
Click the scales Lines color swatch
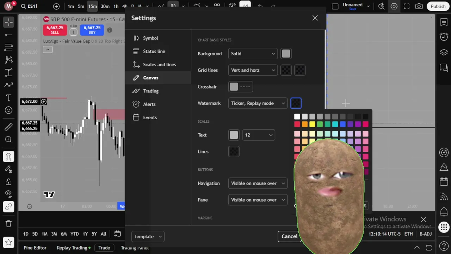click(234, 152)
